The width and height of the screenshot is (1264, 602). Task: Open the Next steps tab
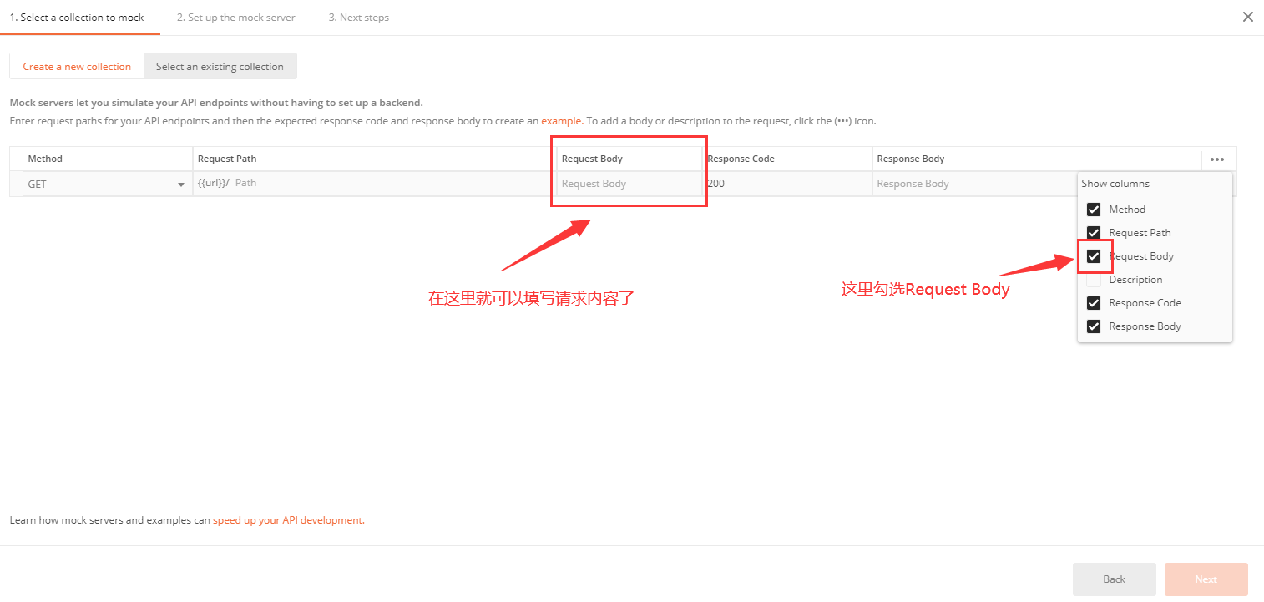coord(358,17)
